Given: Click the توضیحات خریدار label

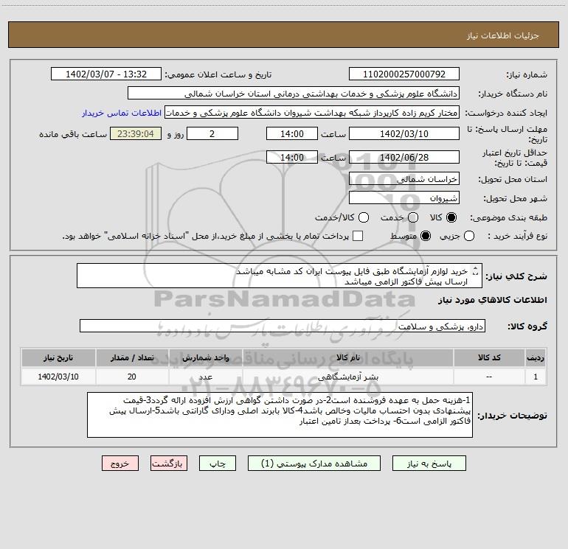Looking at the screenshot, I should pos(512,416).
